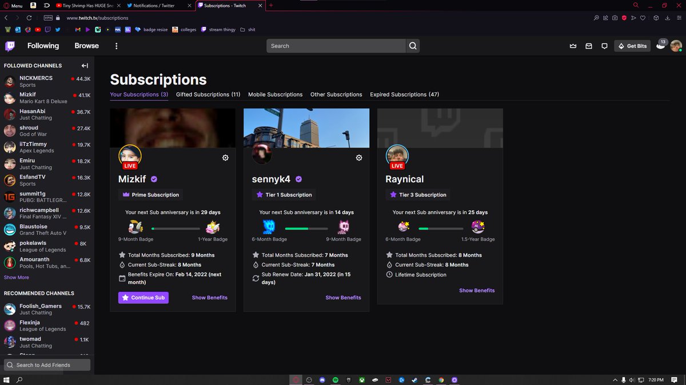Open Spotify from the Windows taskbar
Viewport: 686px width, 385px height.
coord(336,380)
